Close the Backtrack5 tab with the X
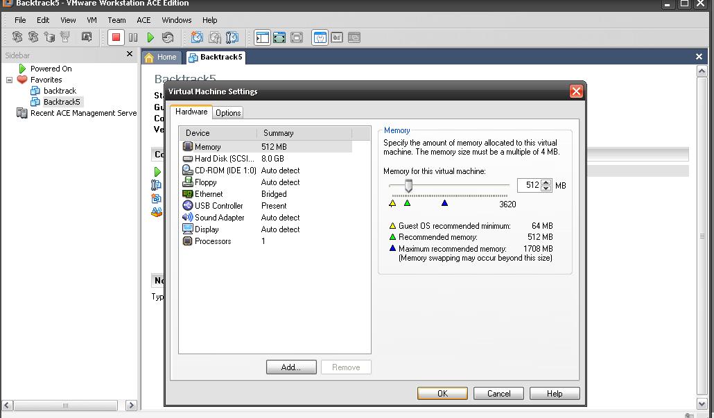 pyautogui.click(x=699, y=56)
